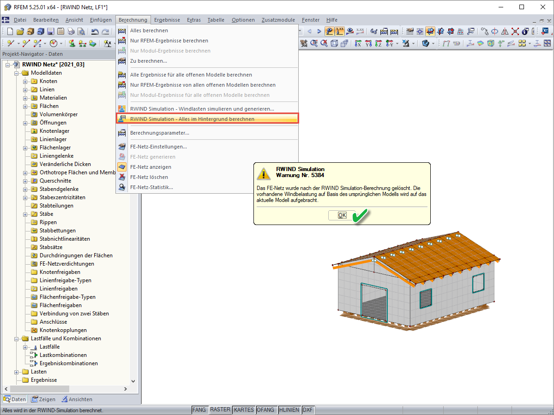554x415 pixels.
Task: Toggle HLINIEN guidelines in status bar
Action: 289,410
